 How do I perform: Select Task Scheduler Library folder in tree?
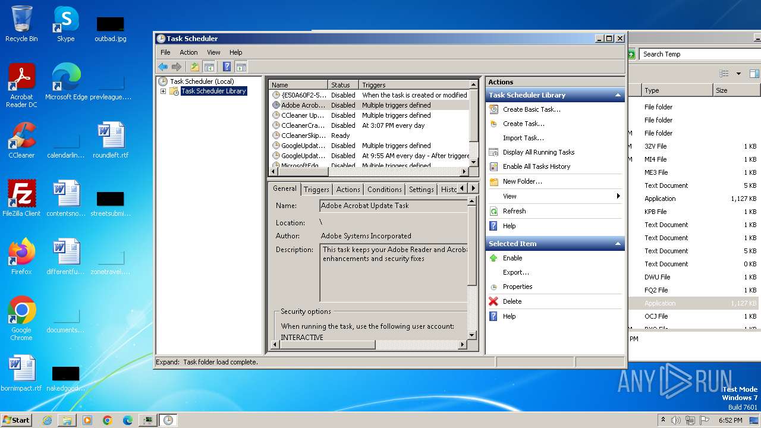(x=213, y=91)
